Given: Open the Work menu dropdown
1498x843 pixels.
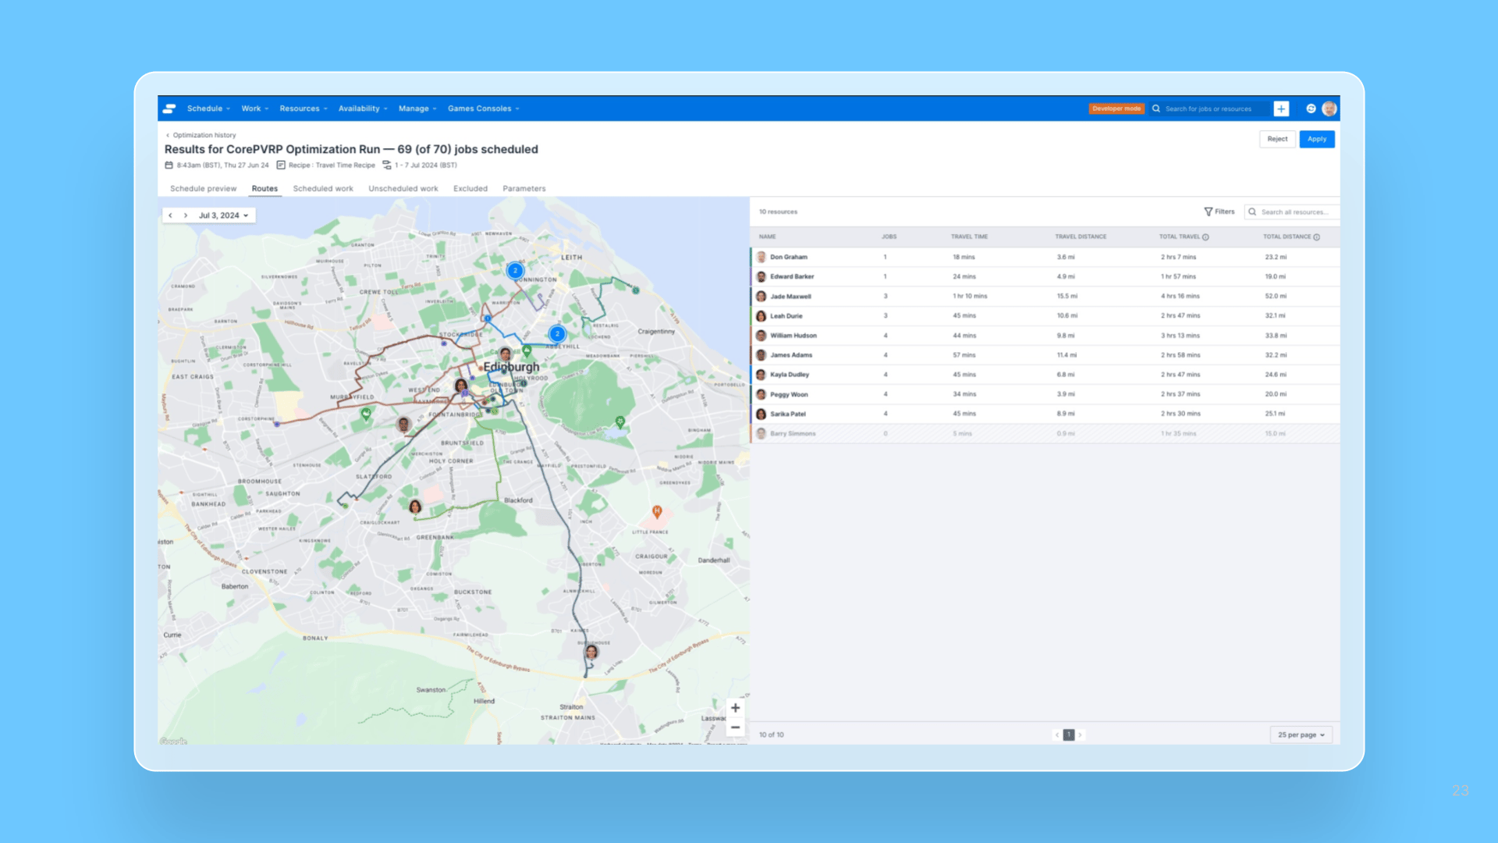Looking at the screenshot, I should coord(254,108).
